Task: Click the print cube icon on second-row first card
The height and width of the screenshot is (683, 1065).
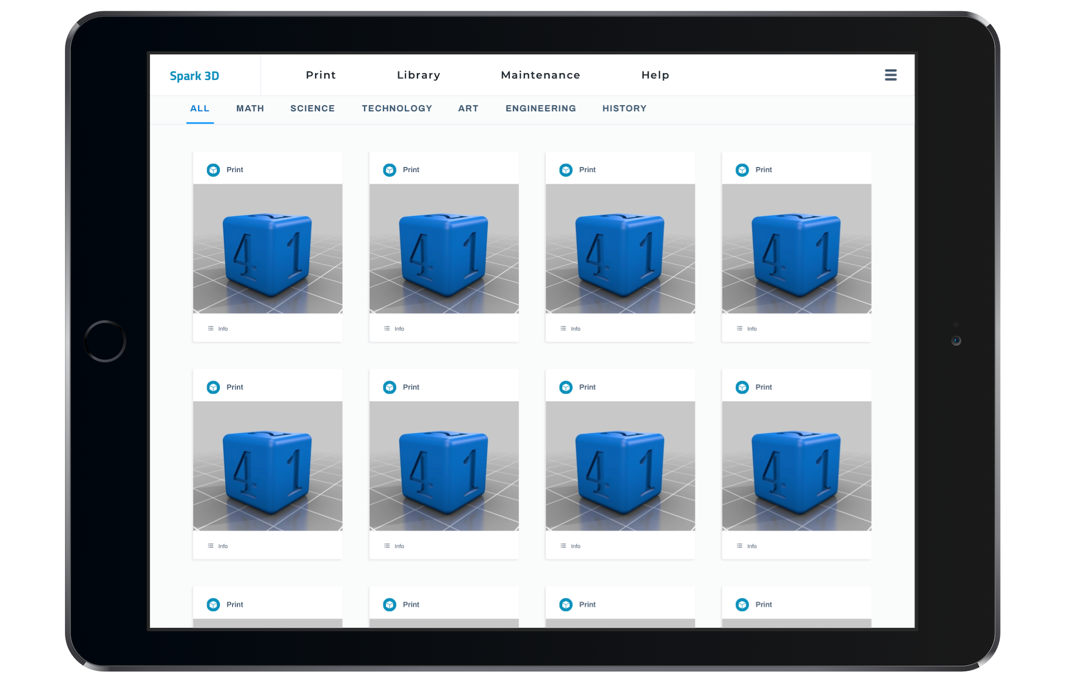Action: [x=213, y=387]
